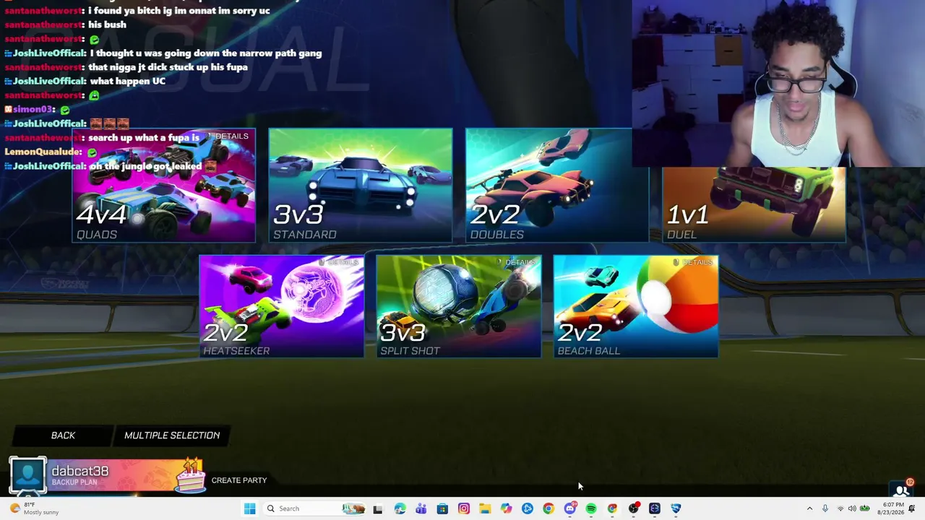
Task: Expand the hidden system tray icons
Action: pos(809,508)
